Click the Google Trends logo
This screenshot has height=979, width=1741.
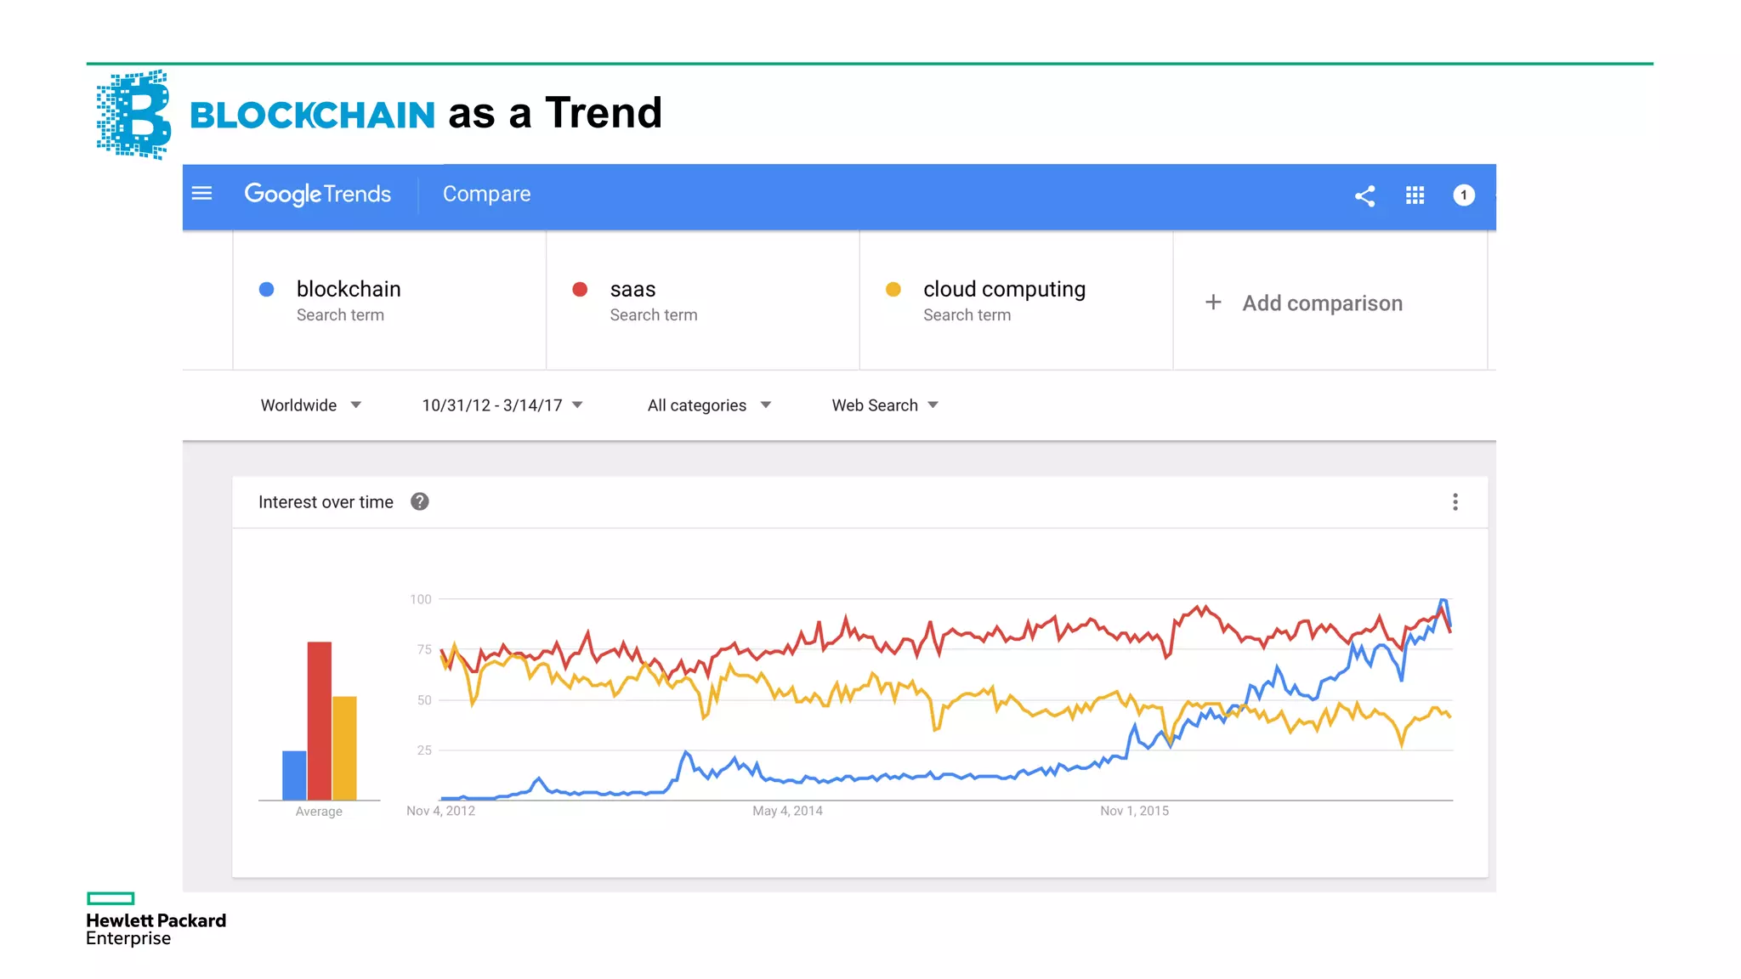(317, 195)
